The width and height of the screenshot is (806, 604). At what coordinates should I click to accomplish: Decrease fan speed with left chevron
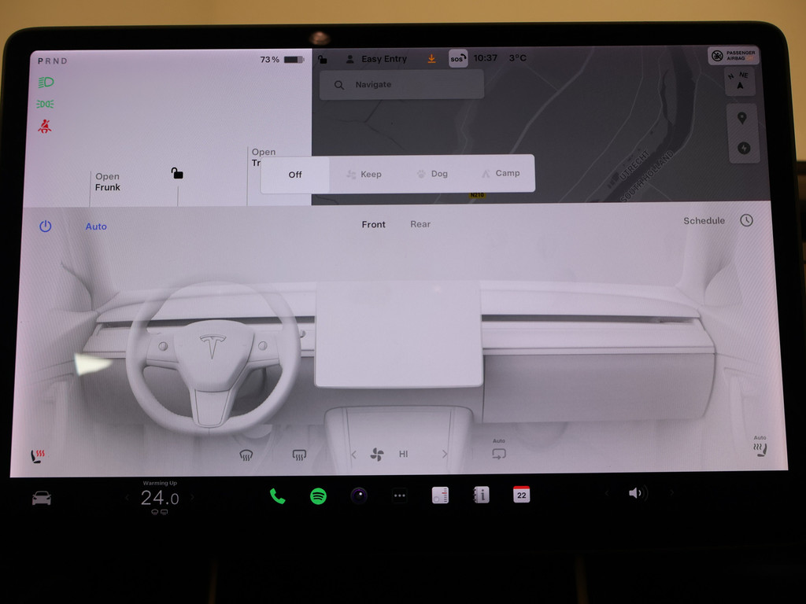click(353, 455)
